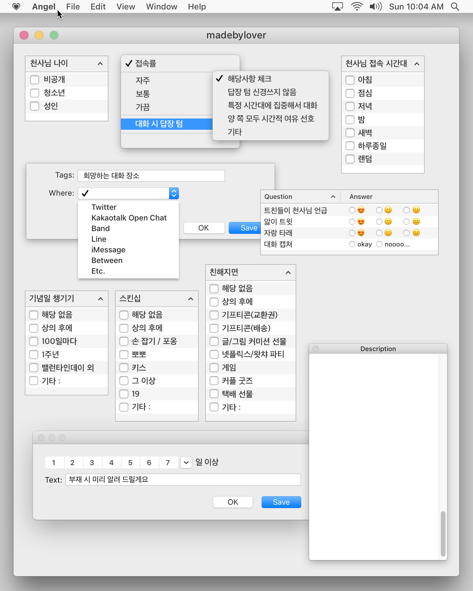Open the Wi-Fi status icon

click(357, 7)
